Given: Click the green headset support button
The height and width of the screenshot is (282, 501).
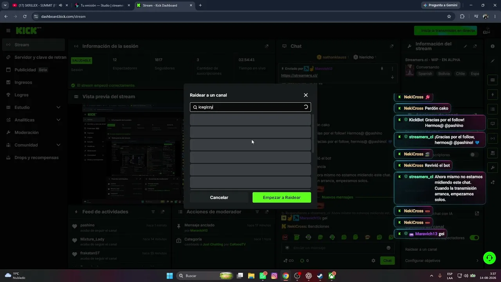Looking at the screenshot, I should pyautogui.click(x=489, y=258).
